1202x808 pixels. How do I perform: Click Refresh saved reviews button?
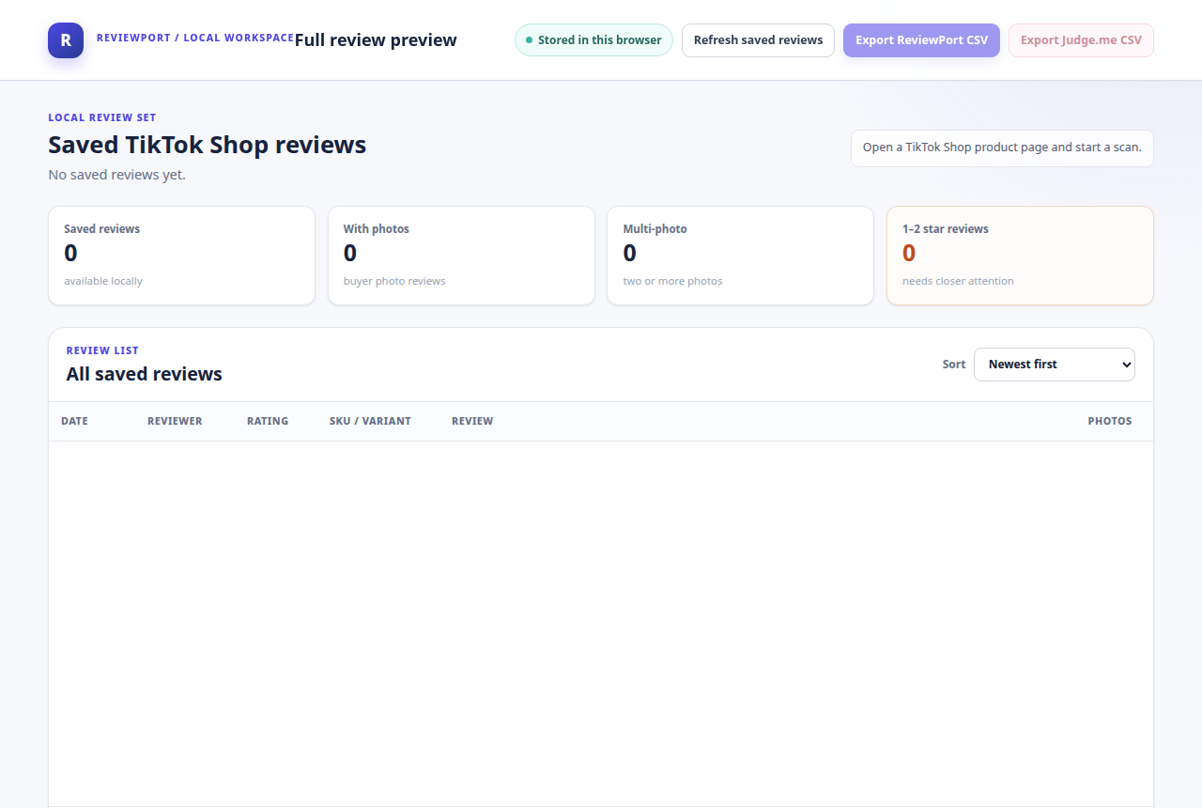pos(758,40)
